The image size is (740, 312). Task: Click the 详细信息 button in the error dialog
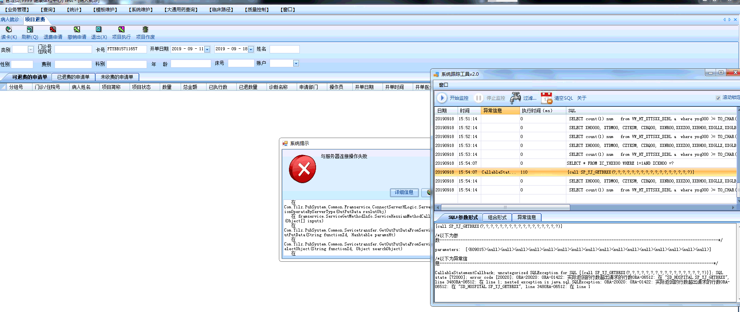point(404,193)
